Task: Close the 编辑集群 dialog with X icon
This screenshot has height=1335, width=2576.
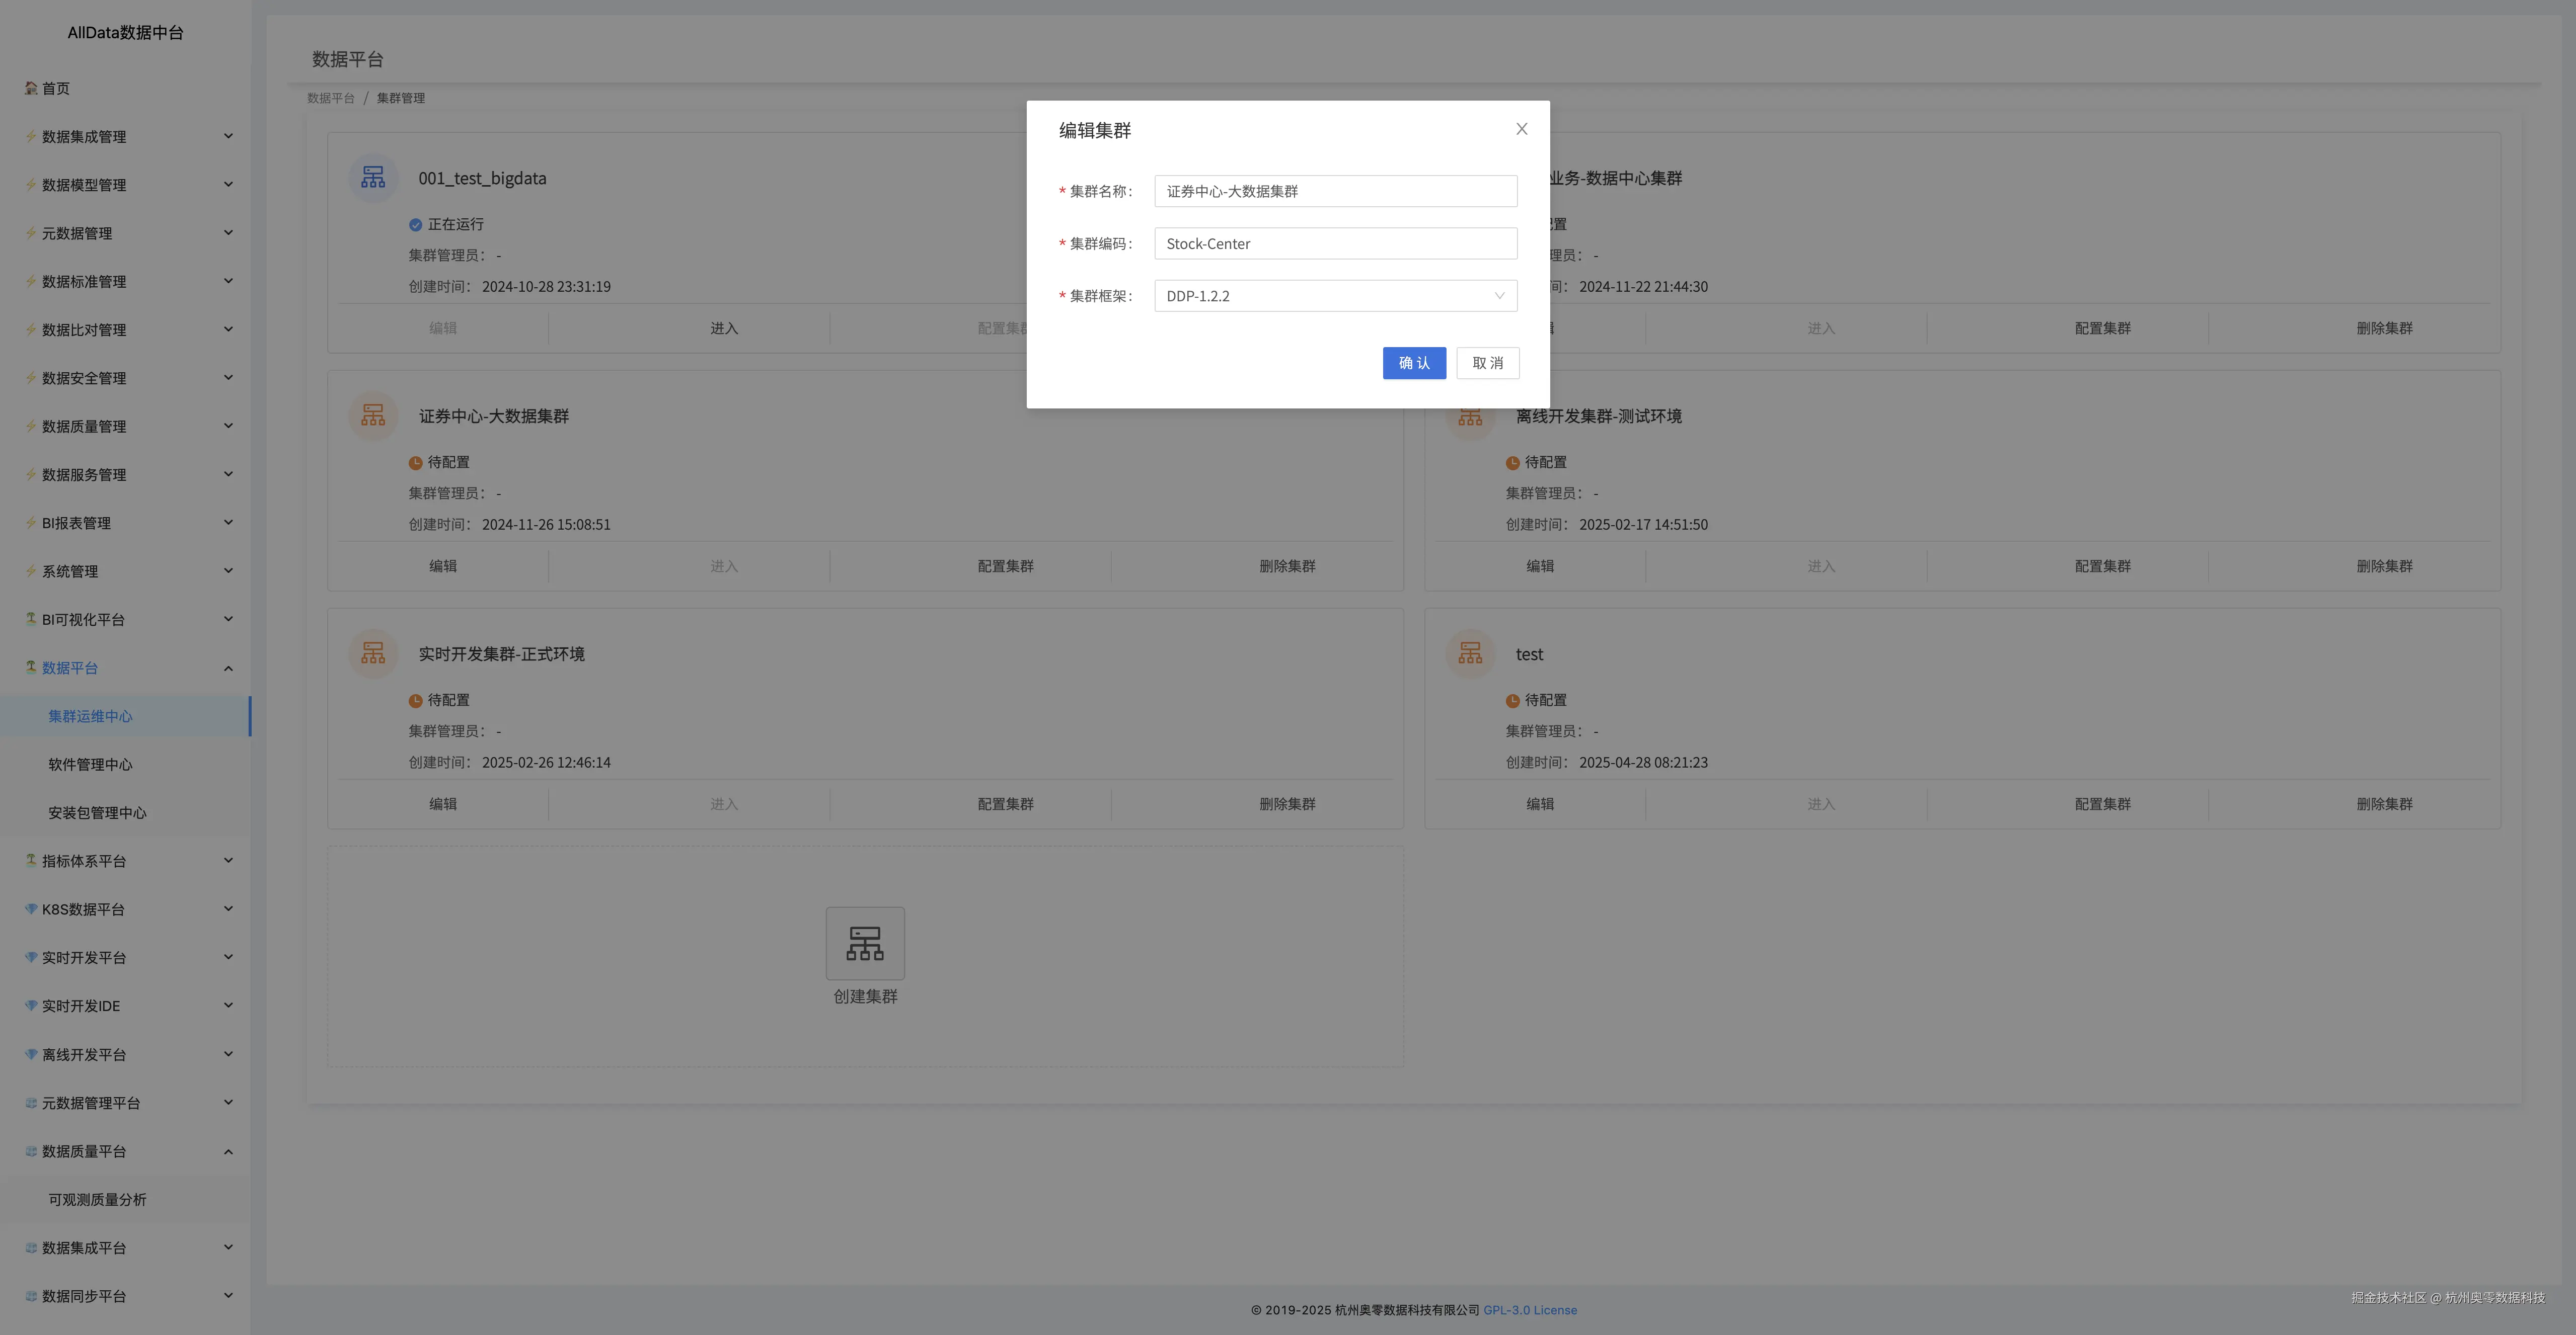Action: pyautogui.click(x=1521, y=129)
